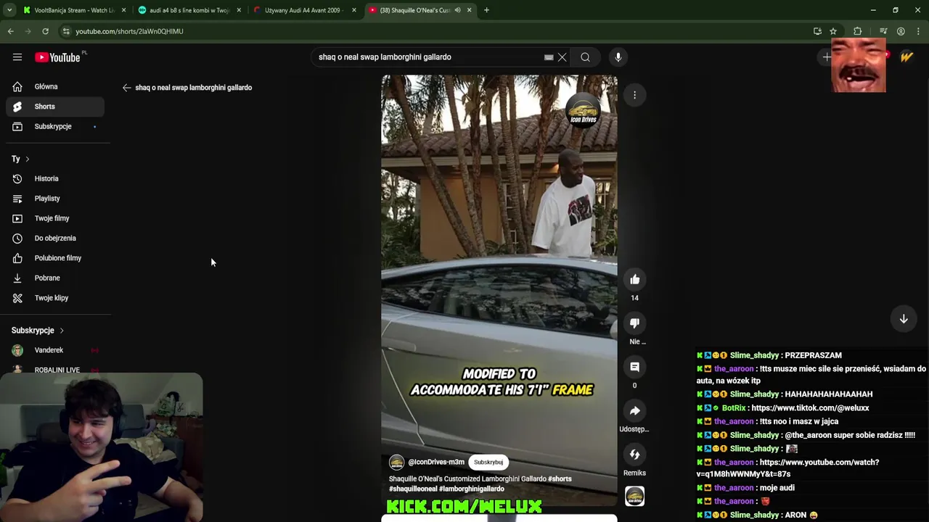Open the tab search dropdown arrow
The width and height of the screenshot is (929, 522).
pos(9,10)
